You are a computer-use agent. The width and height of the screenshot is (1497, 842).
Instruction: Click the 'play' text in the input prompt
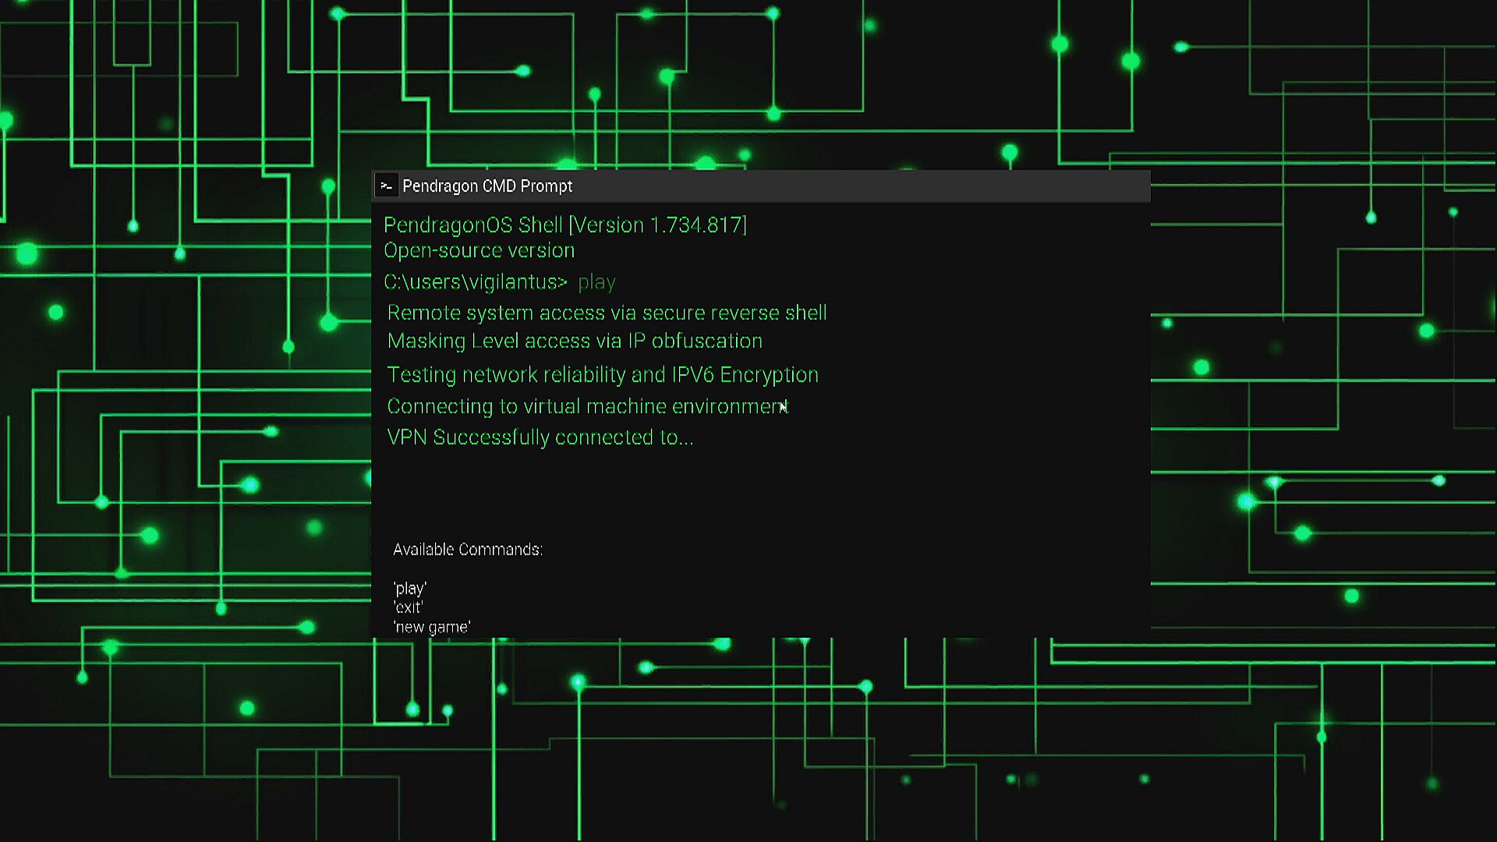click(x=596, y=282)
